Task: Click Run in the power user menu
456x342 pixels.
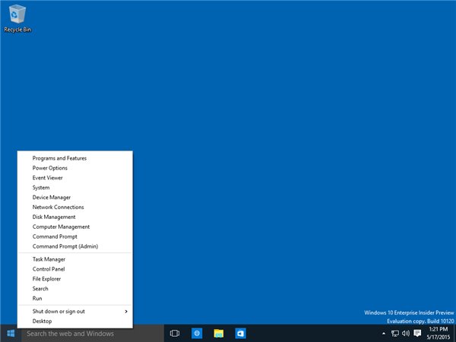Action: (x=37, y=299)
